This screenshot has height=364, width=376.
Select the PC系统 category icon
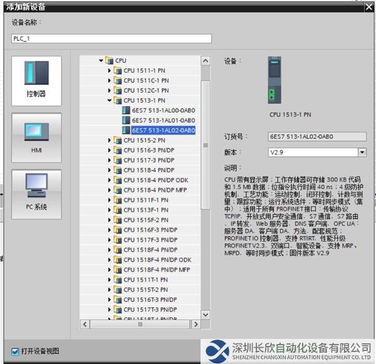pyautogui.click(x=36, y=194)
